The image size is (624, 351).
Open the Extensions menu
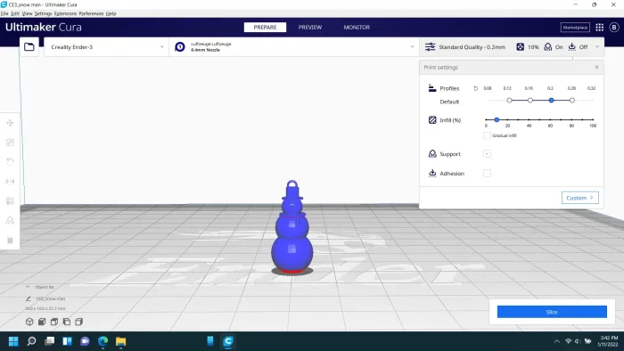click(x=65, y=13)
